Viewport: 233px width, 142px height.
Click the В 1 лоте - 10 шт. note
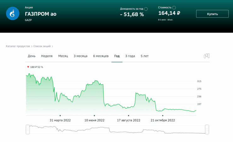click(166, 20)
